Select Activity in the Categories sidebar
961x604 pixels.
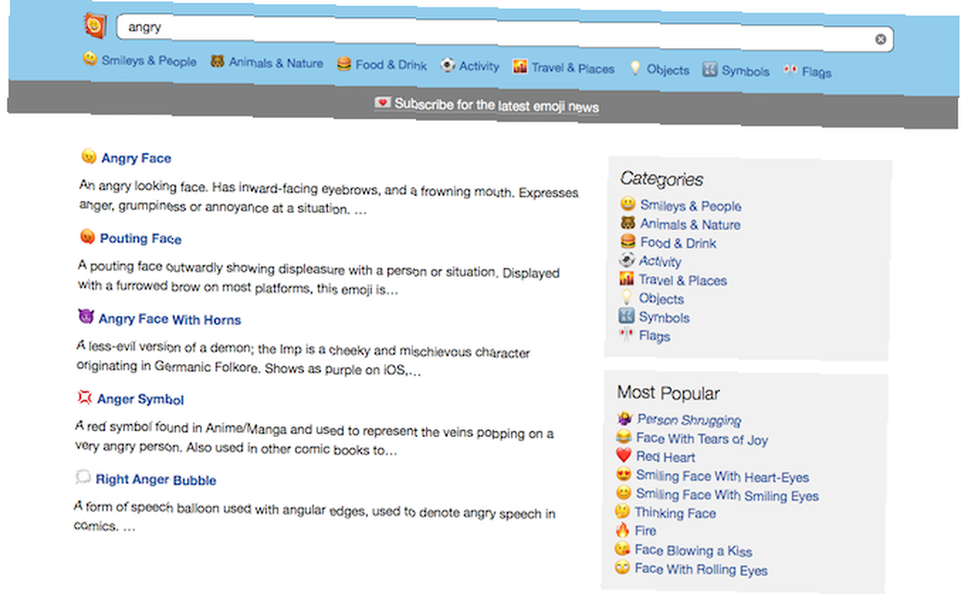click(x=660, y=261)
